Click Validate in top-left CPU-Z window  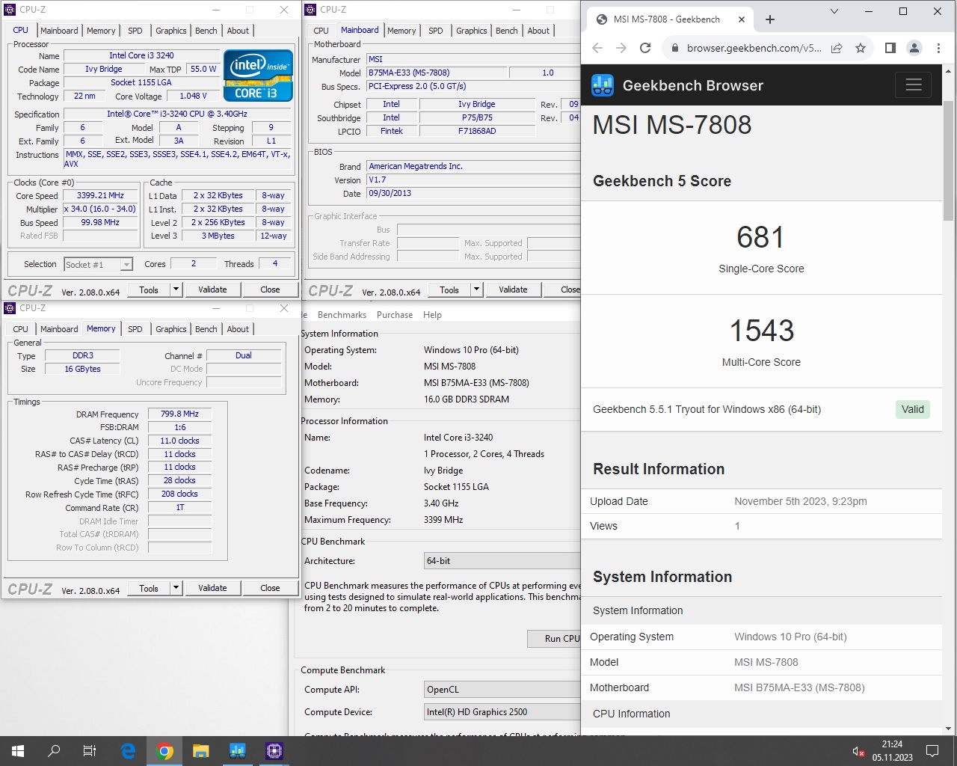pos(212,289)
